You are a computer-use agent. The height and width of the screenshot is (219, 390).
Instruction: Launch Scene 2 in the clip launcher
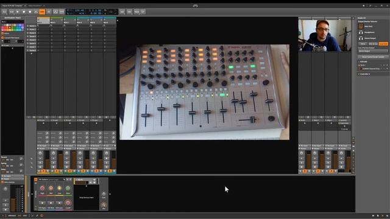[31, 29]
